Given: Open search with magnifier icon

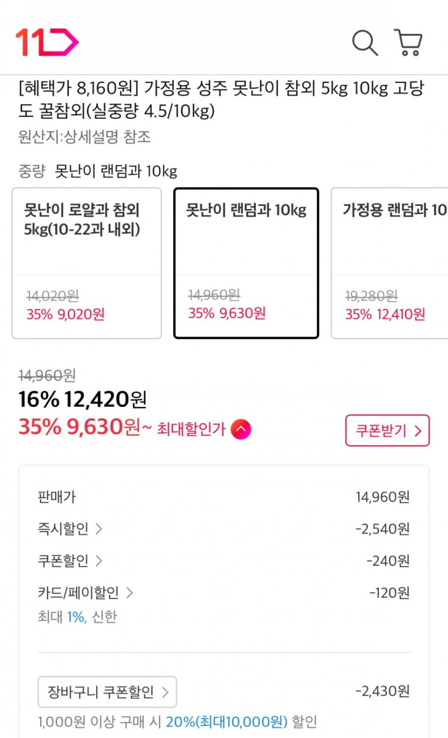Looking at the screenshot, I should click(x=365, y=42).
